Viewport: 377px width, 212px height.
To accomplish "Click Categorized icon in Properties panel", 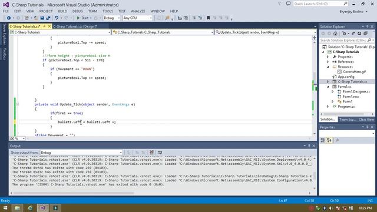I will pyautogui.click(x=323, y=140).
